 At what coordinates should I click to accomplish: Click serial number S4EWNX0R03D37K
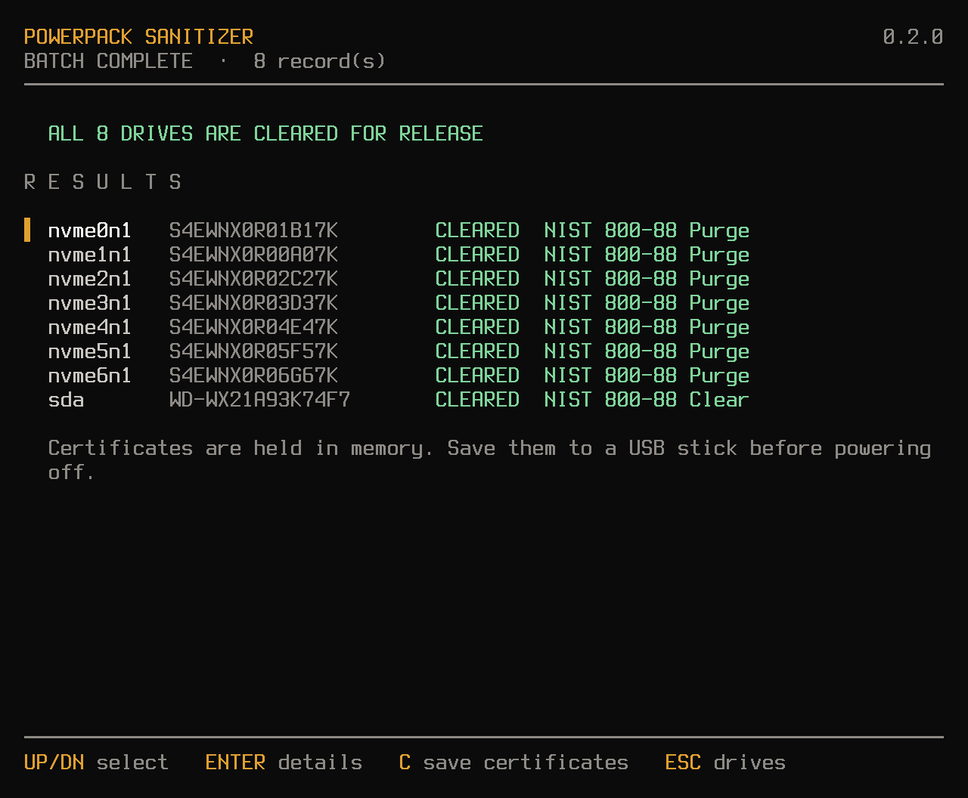254,302
